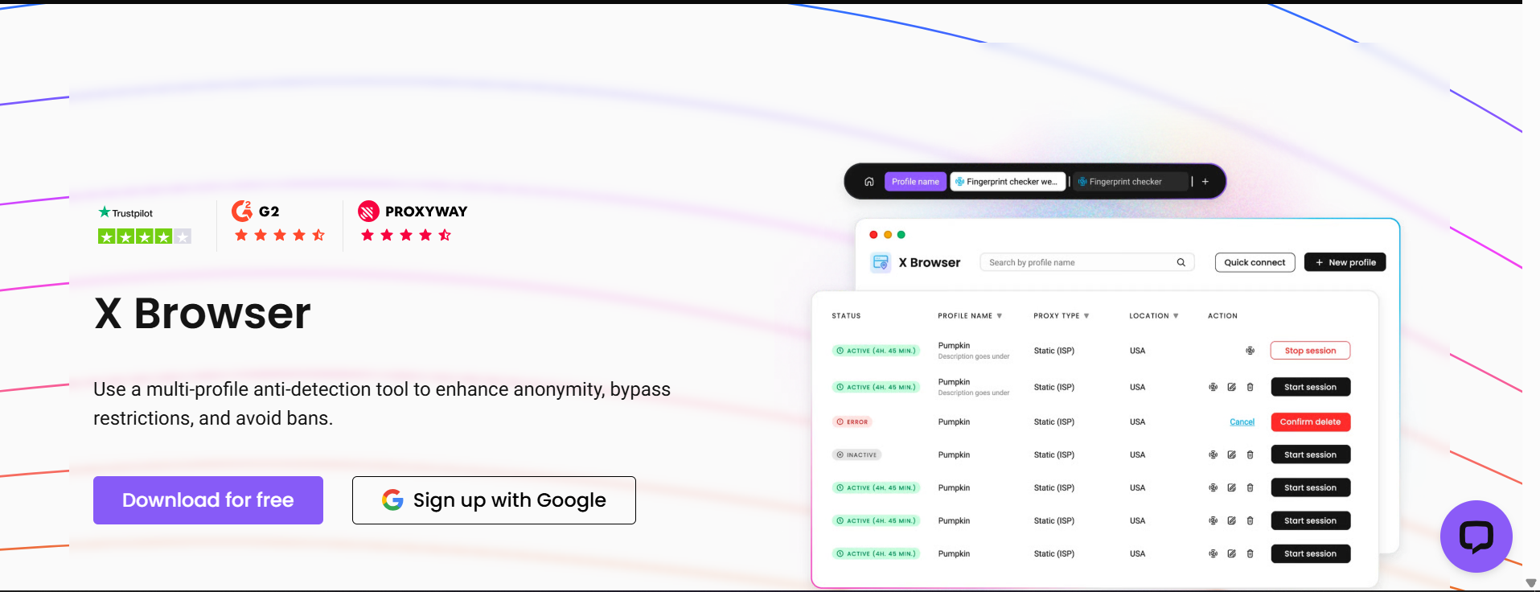Click the fingerprint proxy icon on the first row
1540x592 pixels.
tap(1250, 350)
